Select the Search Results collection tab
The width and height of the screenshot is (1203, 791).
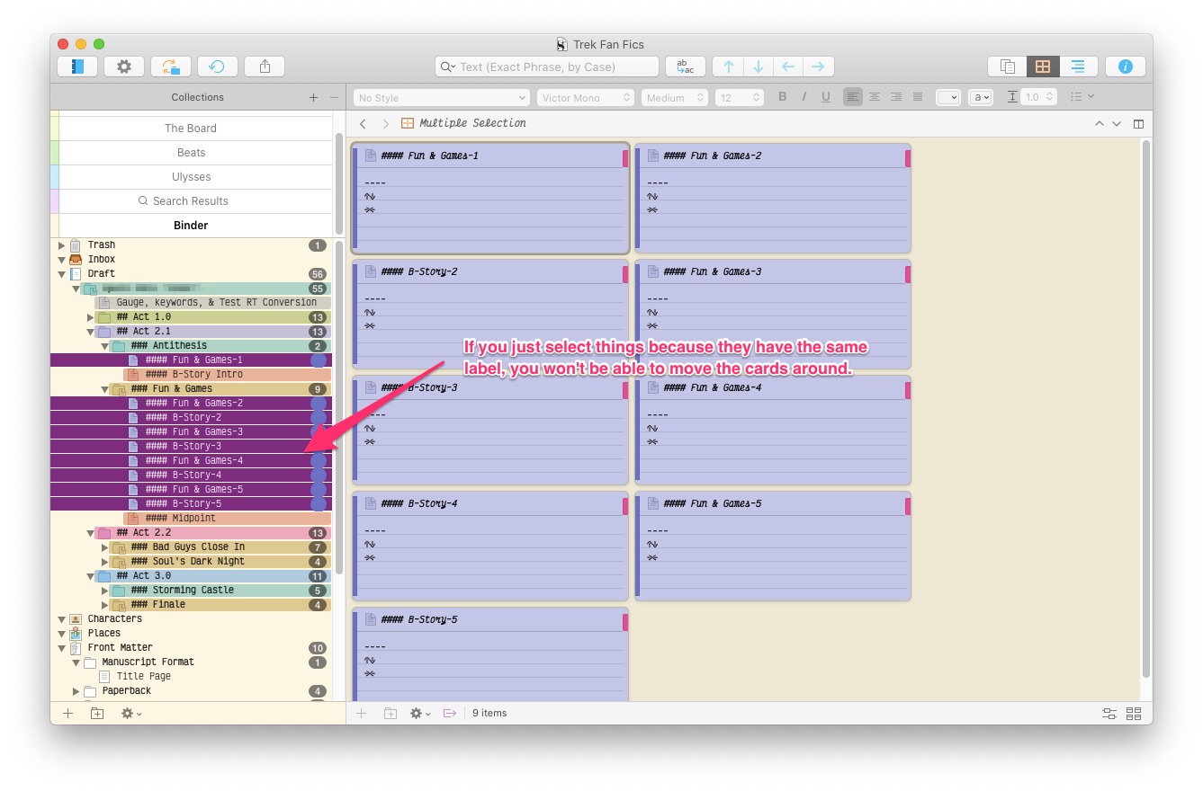pos(191,201)
